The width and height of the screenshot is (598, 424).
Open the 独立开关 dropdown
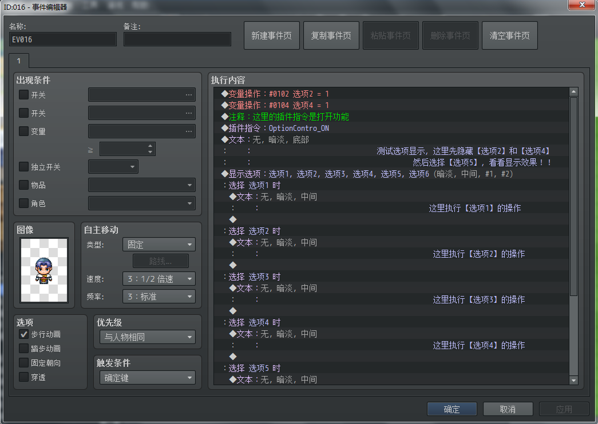pyautogui.click(x=113, y=167)
